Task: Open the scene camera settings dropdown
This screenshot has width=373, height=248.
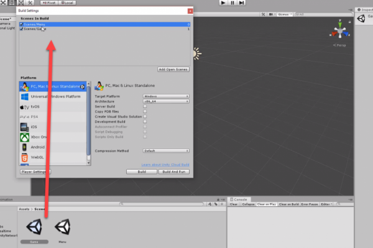Action: coord(272,14)
